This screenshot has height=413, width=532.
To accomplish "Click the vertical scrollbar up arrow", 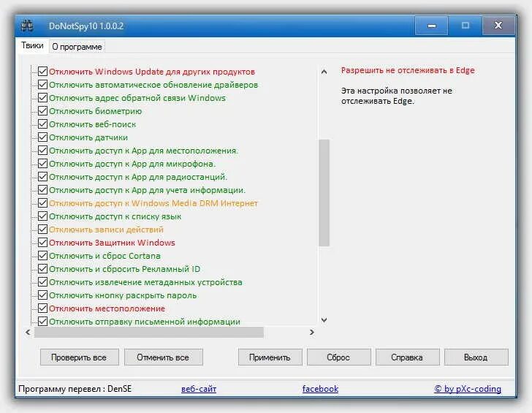I will click(324, 72).
